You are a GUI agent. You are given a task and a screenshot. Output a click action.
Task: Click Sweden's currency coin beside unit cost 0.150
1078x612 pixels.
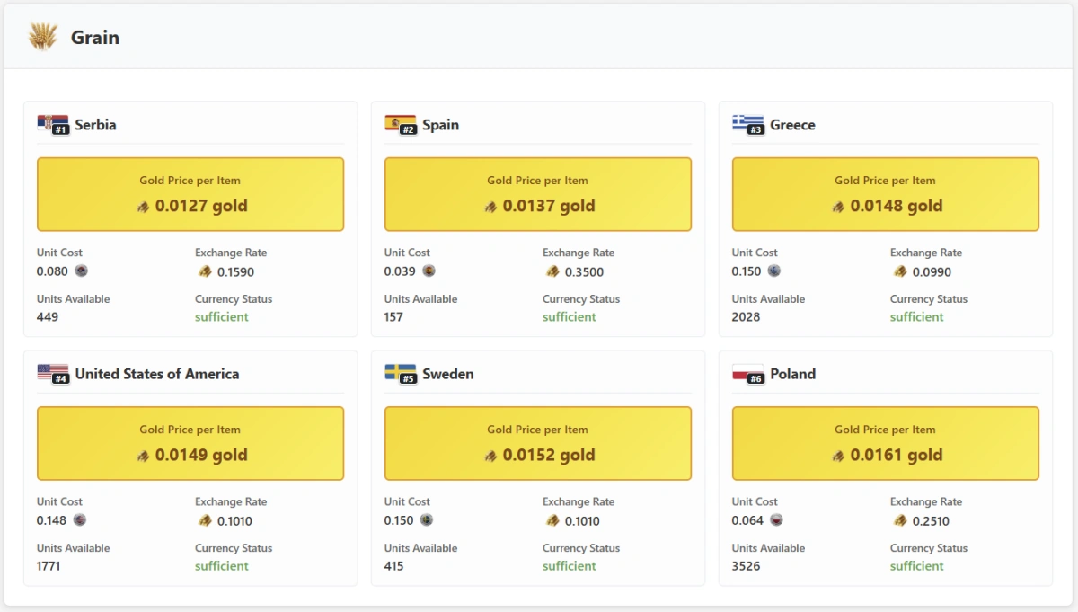tap(426, 519)
